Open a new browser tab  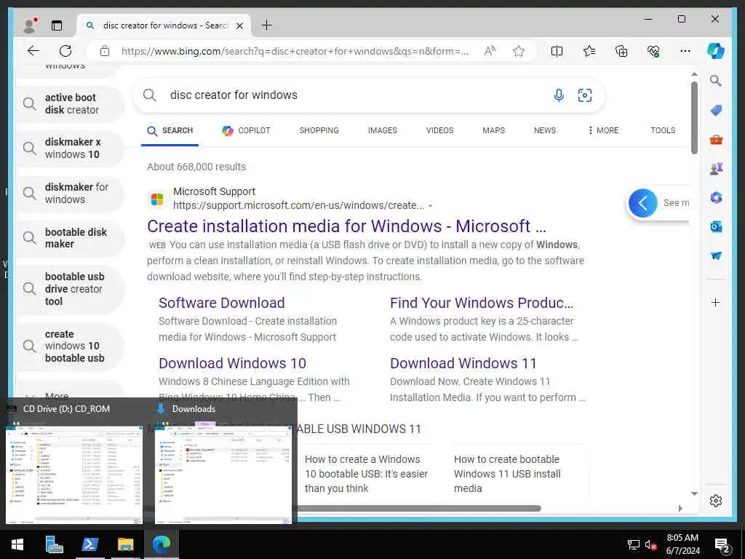coord(266,25)
